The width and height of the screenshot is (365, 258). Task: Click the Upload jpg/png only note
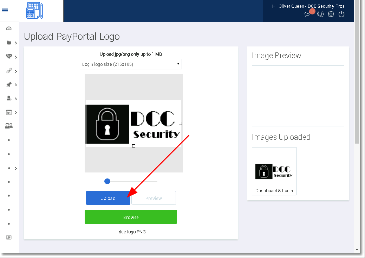[131, 54]
